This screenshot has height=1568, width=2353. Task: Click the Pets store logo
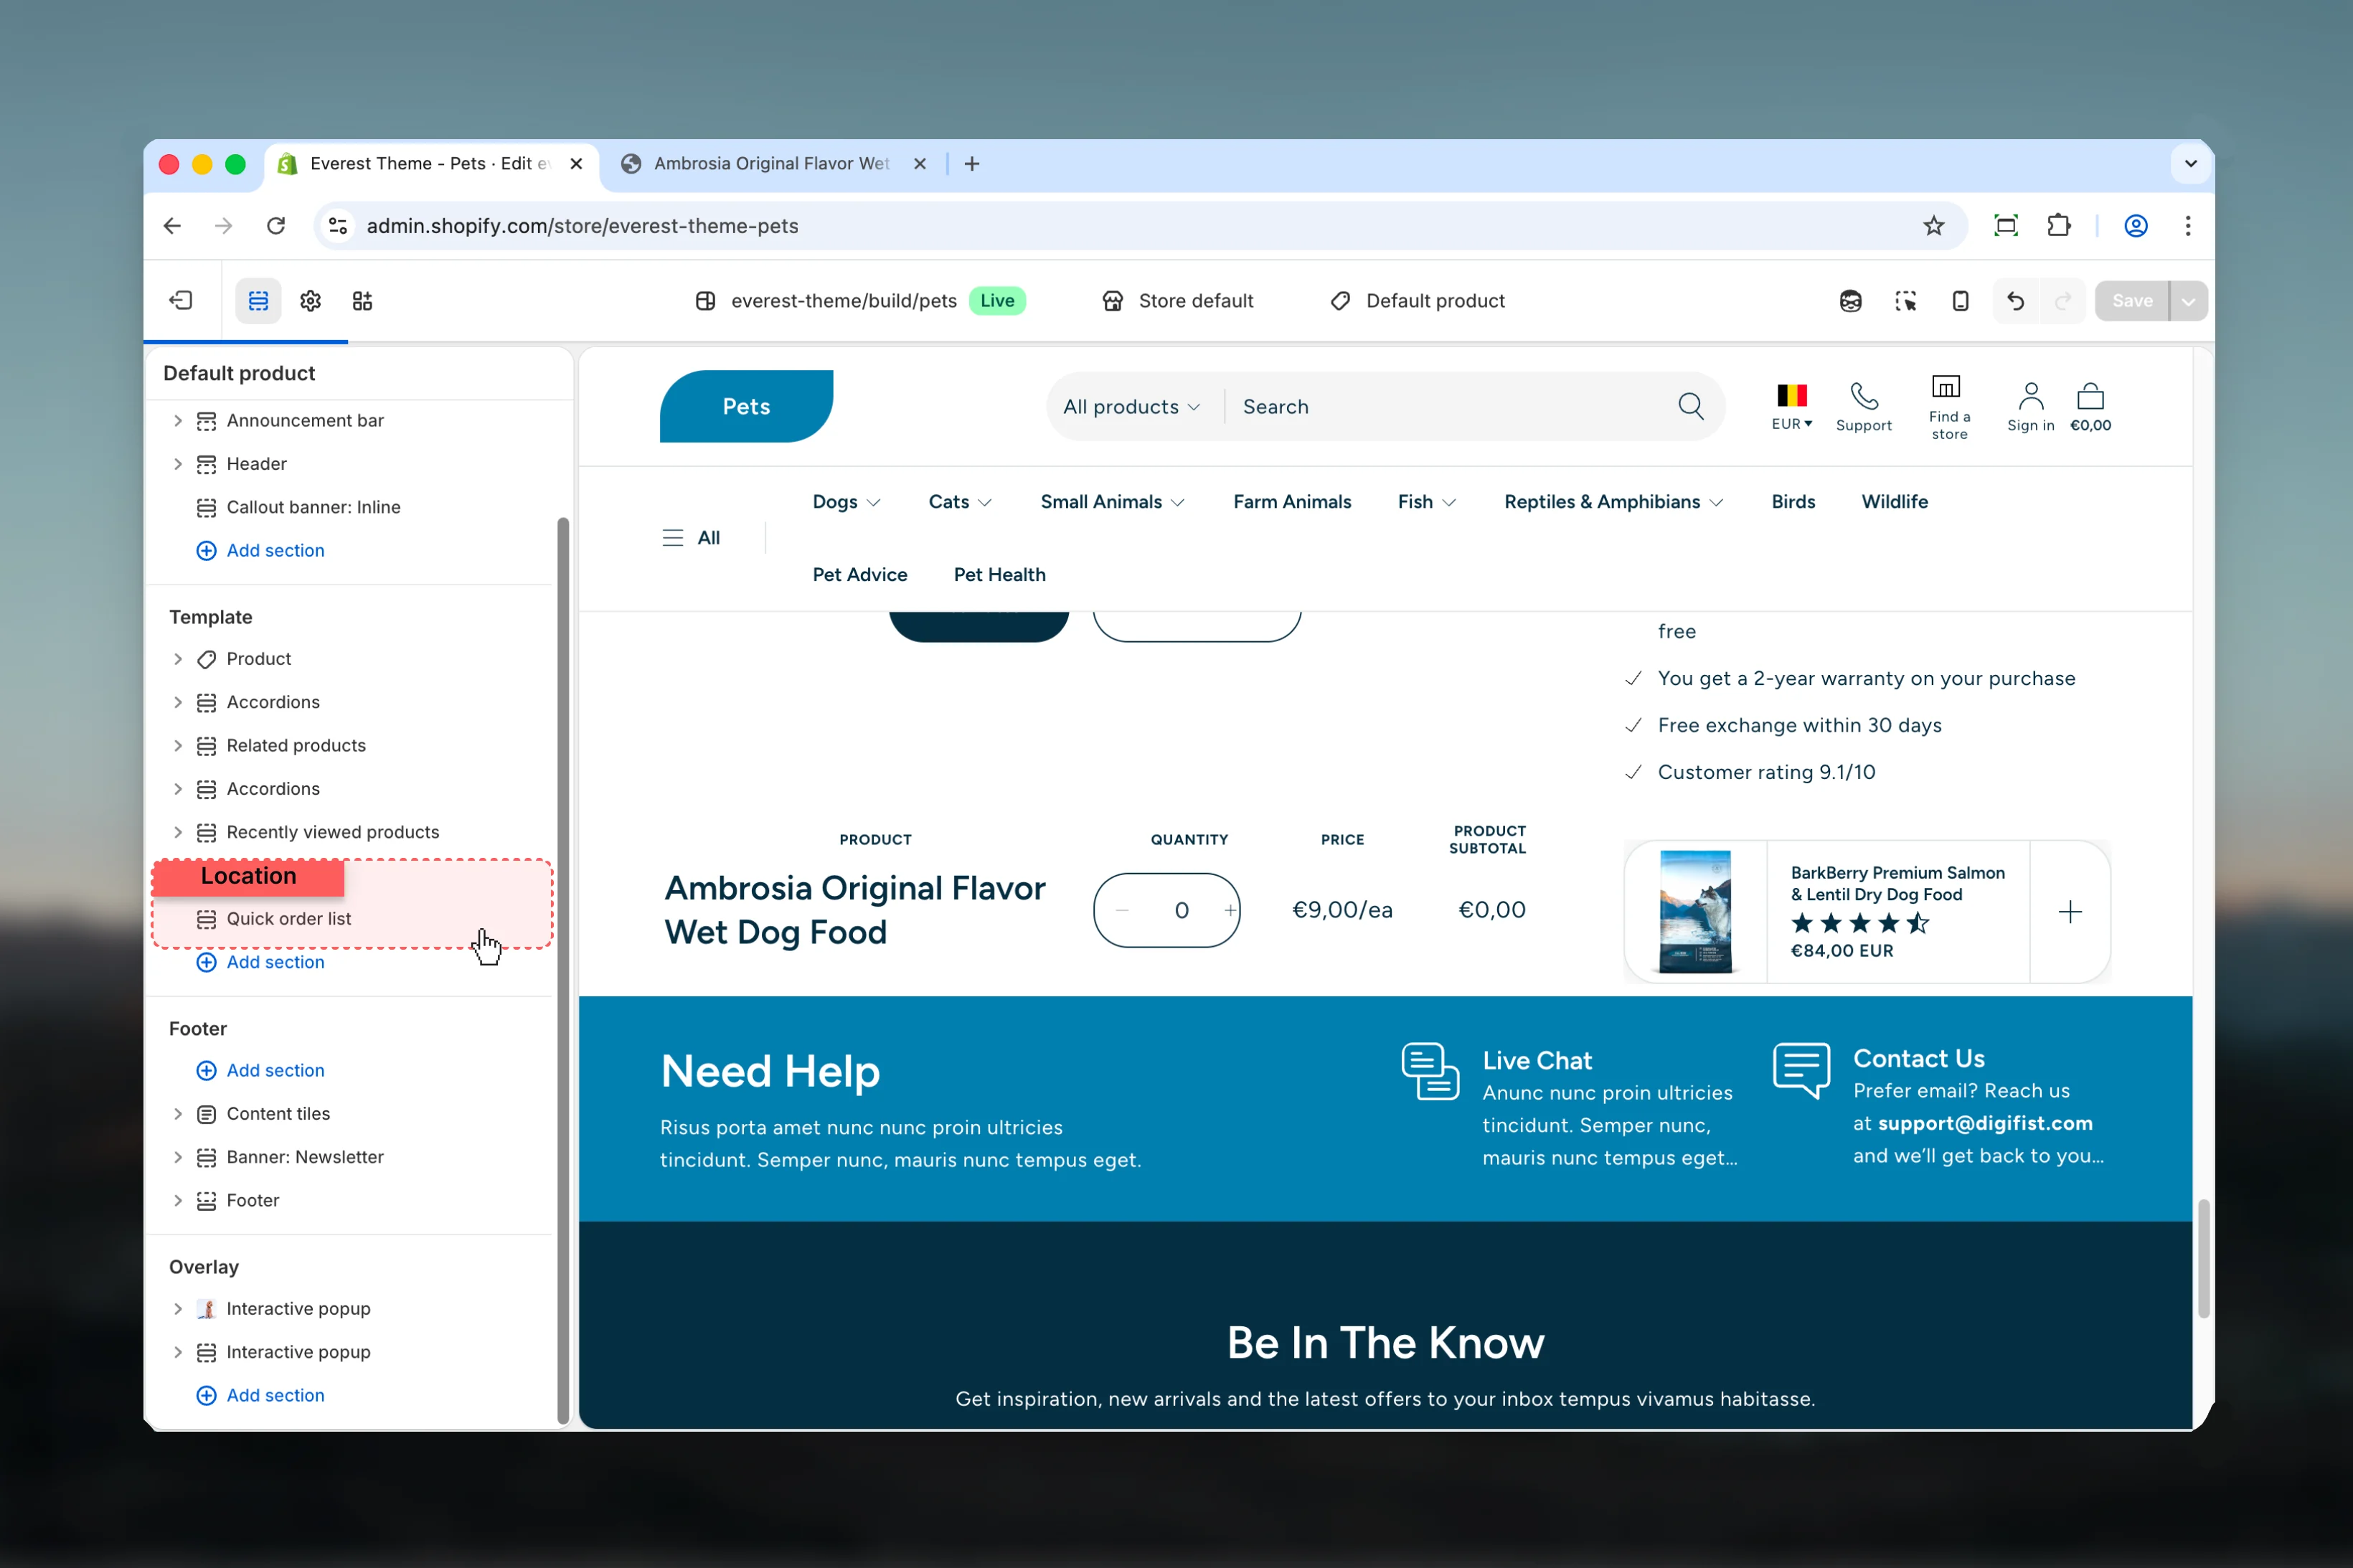pyautogui.click(x=746, y=406)
